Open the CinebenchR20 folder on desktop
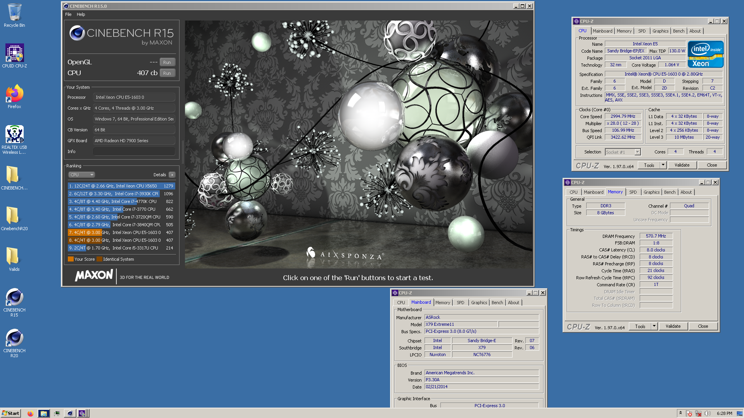This screenshot has width=744, height=418. coord(14,218)
